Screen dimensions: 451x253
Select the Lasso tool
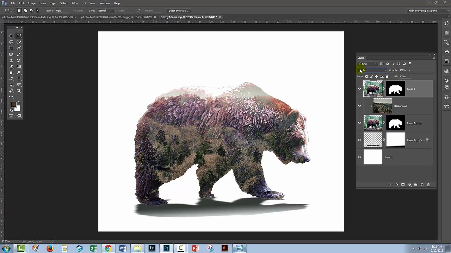pos(11,42)
